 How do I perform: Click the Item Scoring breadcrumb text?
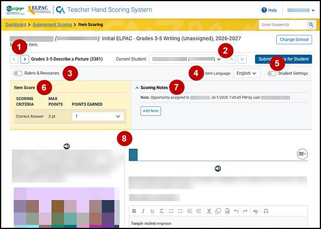91,25
